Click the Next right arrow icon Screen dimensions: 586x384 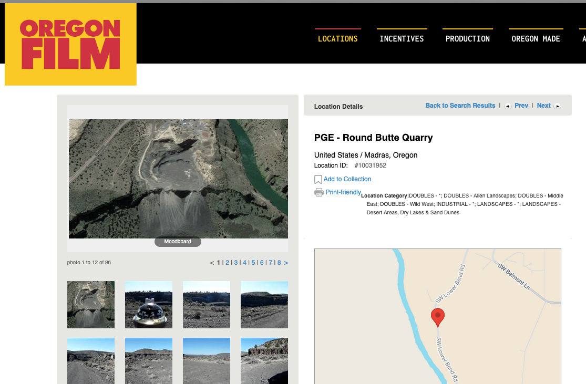[558, 106]
